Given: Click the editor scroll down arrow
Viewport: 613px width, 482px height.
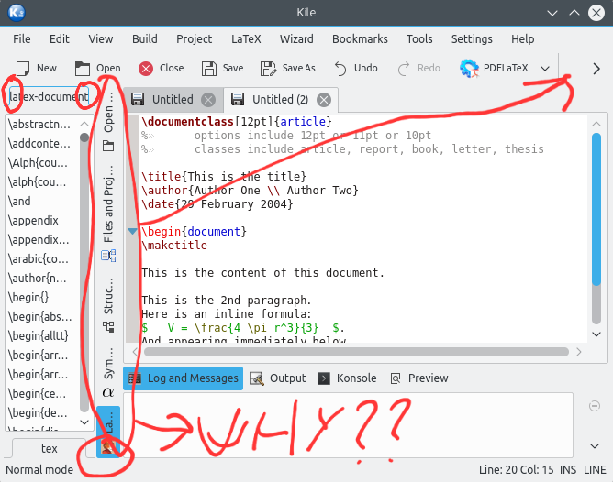Looking at the screenshot, I should click(x=596, y=334).
